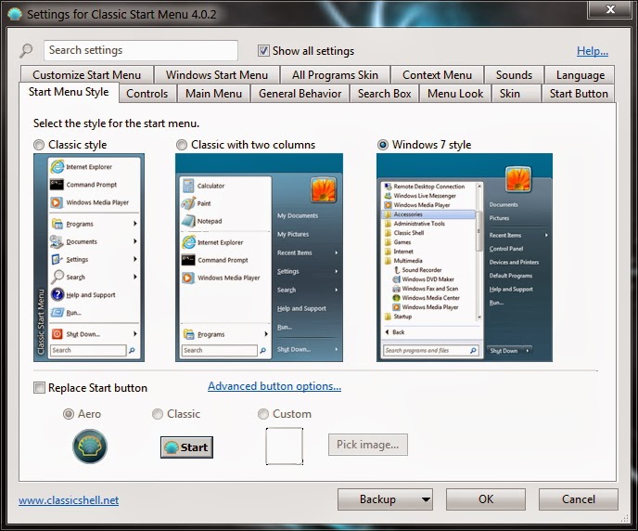Select Classic with two columns radio button
The height and width of the screenshot is (531, 638).
pyautogui.click(x=182, y=145)
